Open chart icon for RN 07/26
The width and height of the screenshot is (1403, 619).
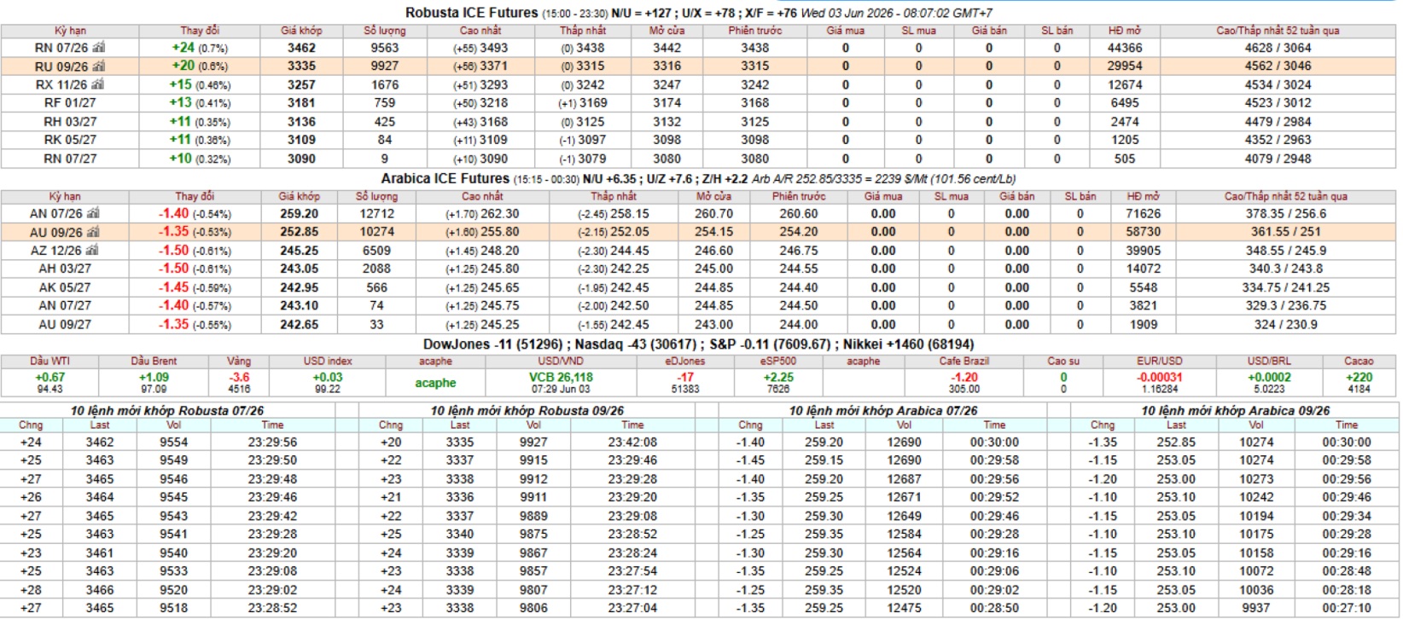point(98,48)
